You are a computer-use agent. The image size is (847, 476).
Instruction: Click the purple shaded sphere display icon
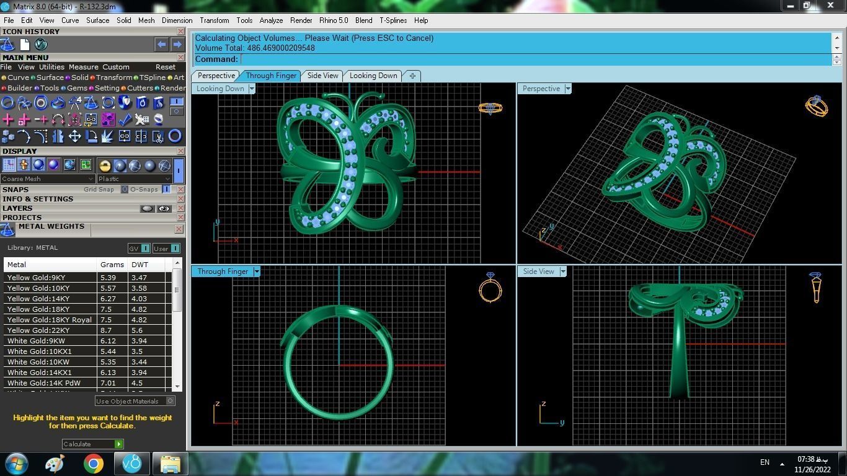[54, 165]
